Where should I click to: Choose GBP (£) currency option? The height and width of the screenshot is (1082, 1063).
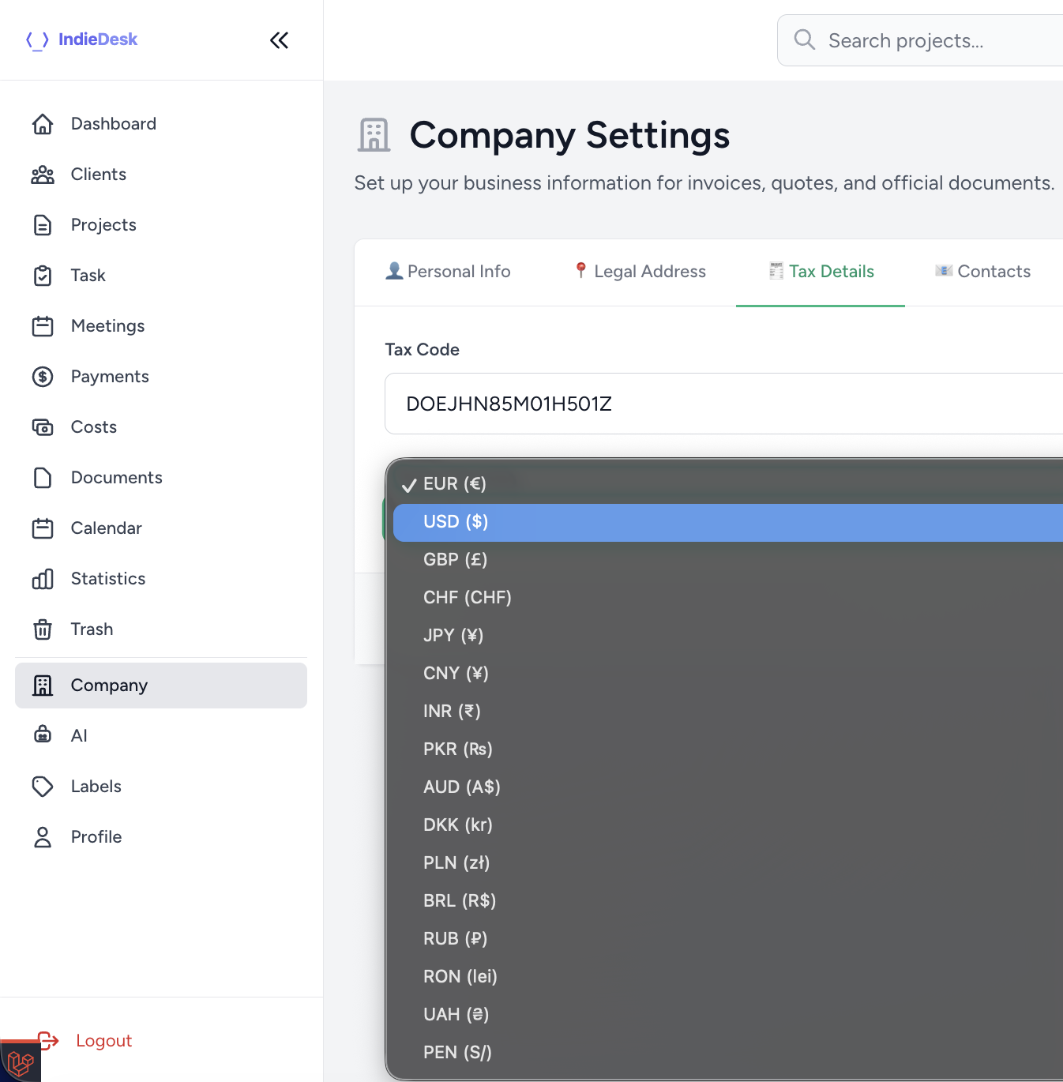pos(455,560)
